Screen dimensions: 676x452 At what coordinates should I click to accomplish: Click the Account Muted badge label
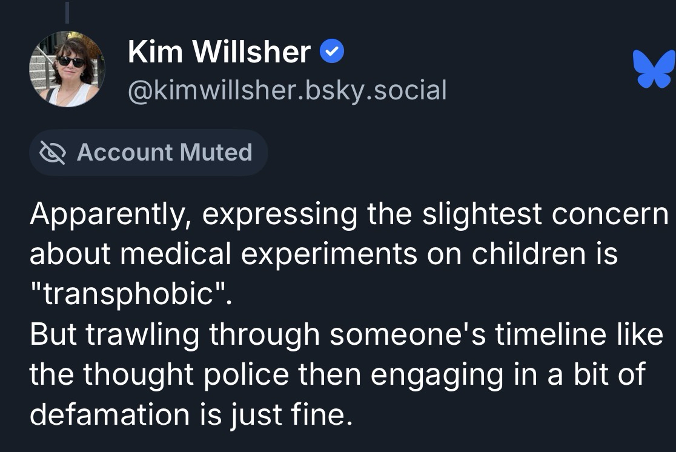click(x=164, y=153)
